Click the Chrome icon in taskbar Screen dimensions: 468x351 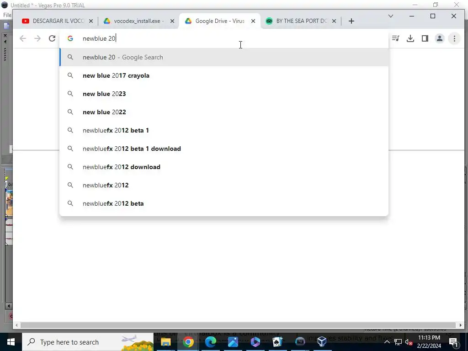tap(188, 342)
